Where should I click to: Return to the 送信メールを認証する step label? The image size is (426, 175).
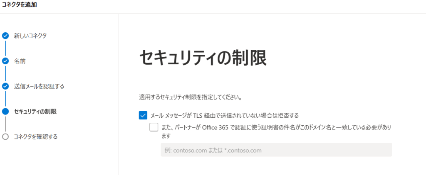click(x=39, y=86)
